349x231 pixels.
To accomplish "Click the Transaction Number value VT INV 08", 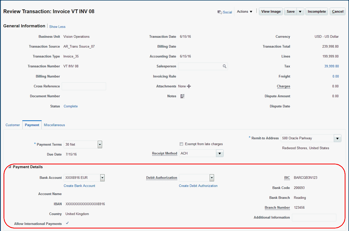I will (x=71, y=66).
